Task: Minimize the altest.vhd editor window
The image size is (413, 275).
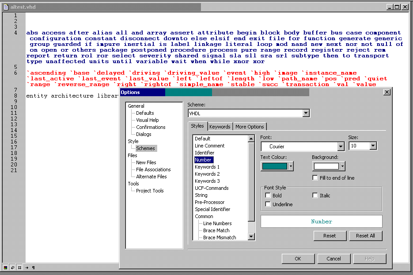Action: (390, 7)
